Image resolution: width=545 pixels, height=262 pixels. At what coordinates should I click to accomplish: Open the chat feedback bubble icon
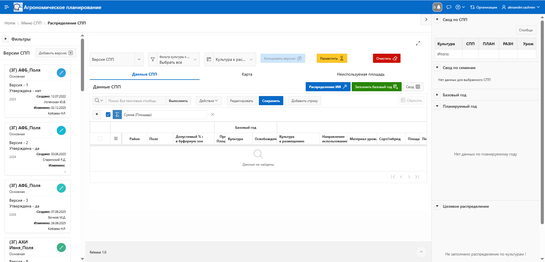[x=449, y=7]
